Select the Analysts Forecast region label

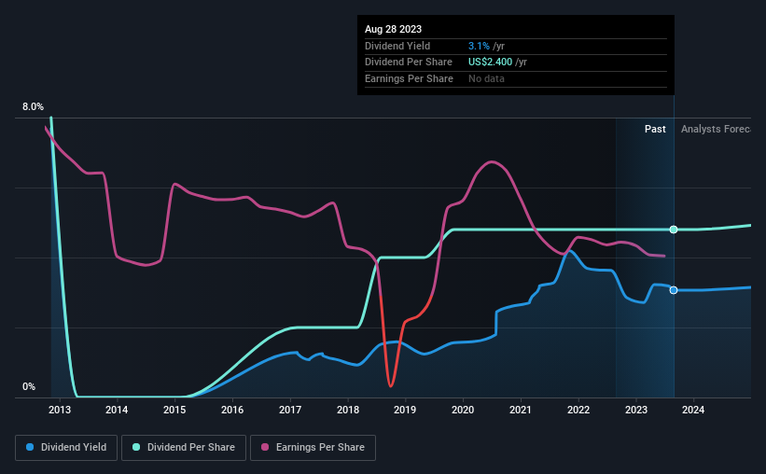click(716, 129)
